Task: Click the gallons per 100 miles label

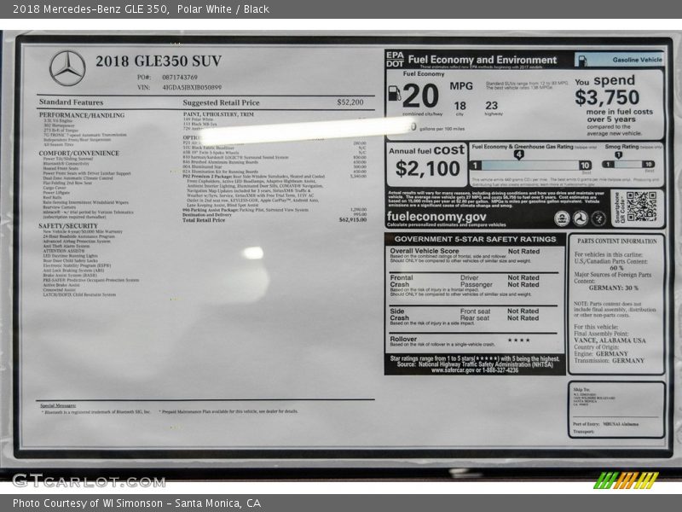Action: 442,129
